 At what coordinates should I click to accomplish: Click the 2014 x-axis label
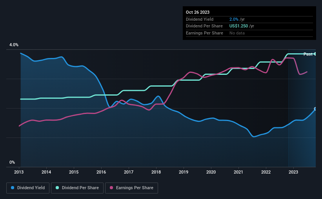tap(46, 172)
